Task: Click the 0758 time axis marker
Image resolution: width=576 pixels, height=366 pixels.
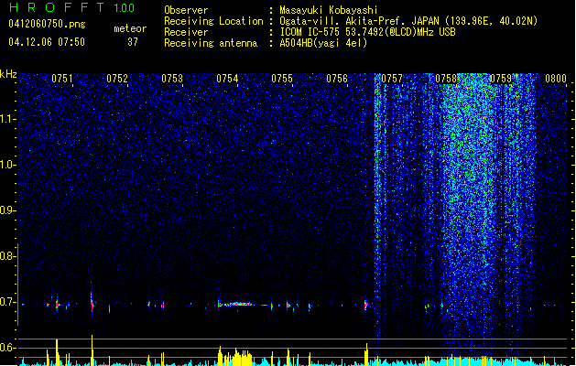Action: point(446,79)
